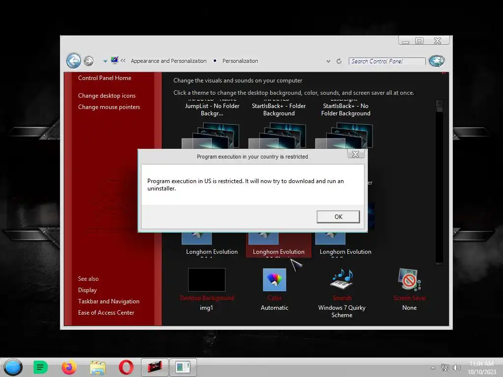503x377 pixels.
Task: Minimize the Personalization window
Action: [405, 41]
